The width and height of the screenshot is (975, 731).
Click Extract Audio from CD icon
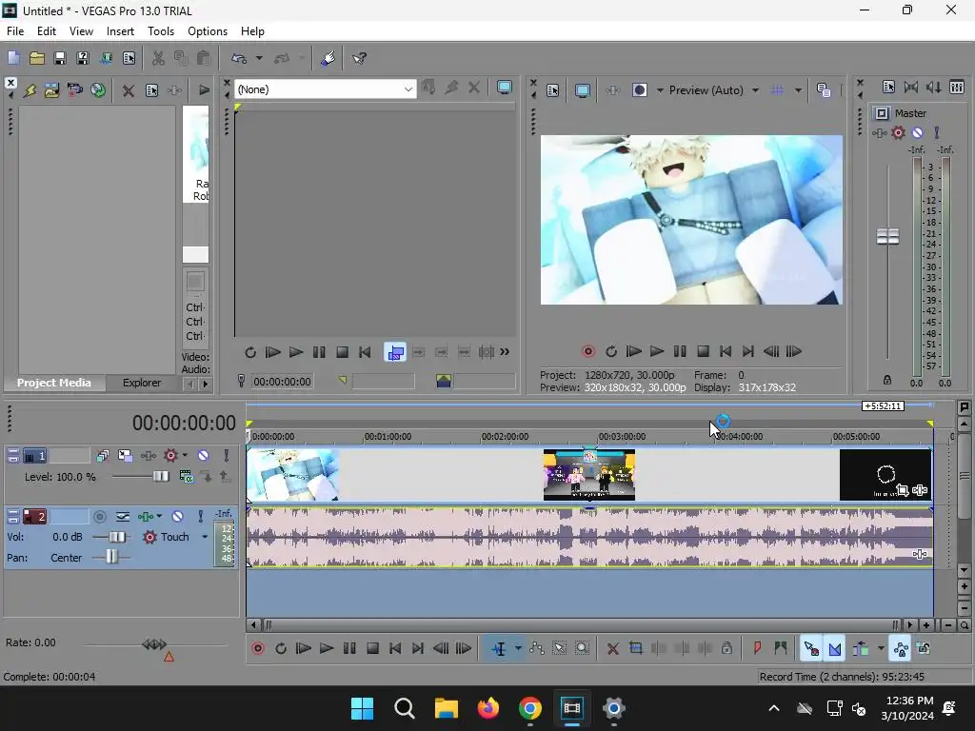pyautogui.click(x=98, y=90)
